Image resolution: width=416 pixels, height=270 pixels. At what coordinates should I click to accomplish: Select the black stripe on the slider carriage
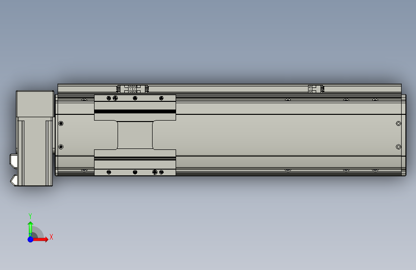[135, 111]
